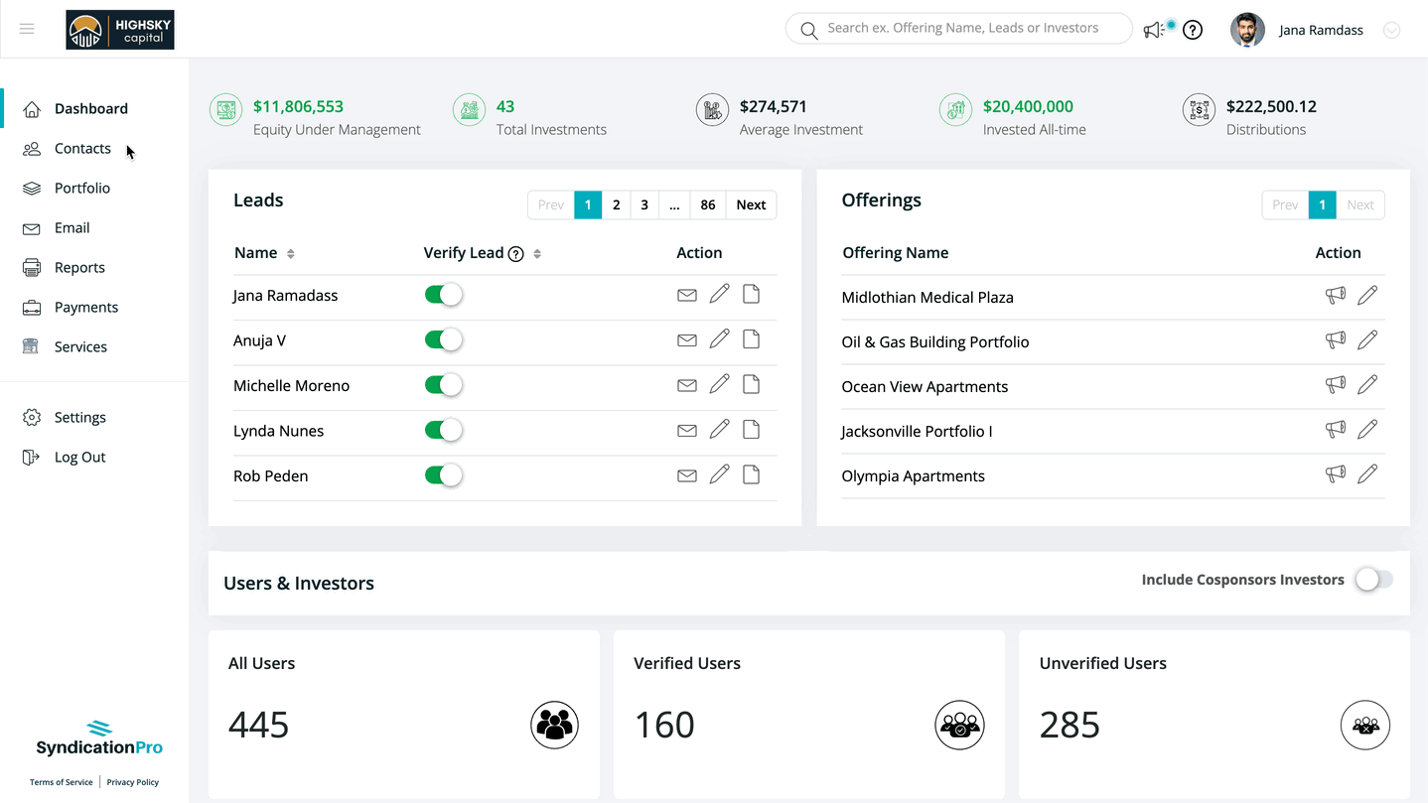Sort by Verify Lead column arrows
This screenshot has height=803, width=1428.
(537, 254)
